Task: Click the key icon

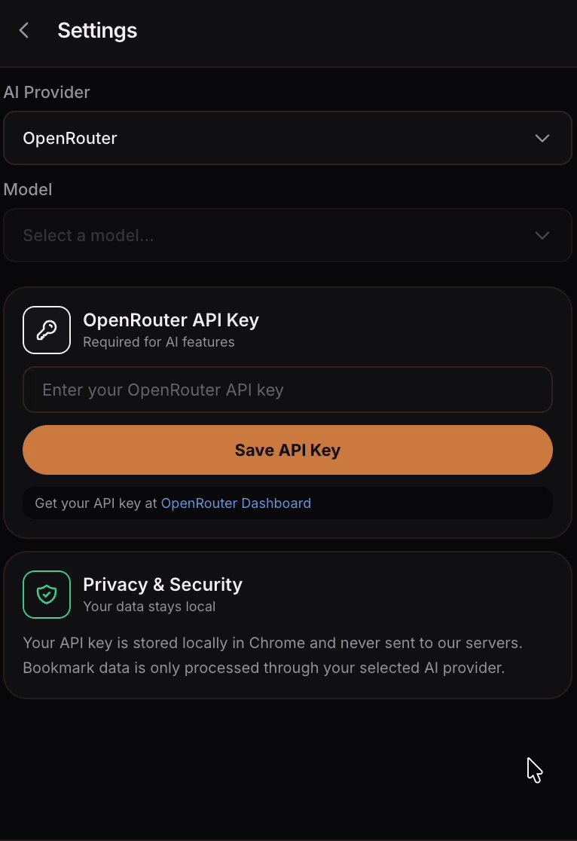Action: (47, 330)
